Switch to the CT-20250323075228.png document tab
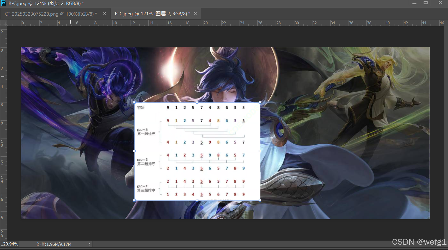Viewport: 448px width, 250px height. (x=51, y=14)
